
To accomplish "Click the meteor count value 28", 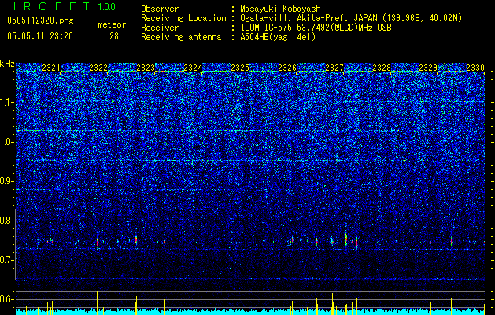I will pyautogui.click(x=114, y=36).
